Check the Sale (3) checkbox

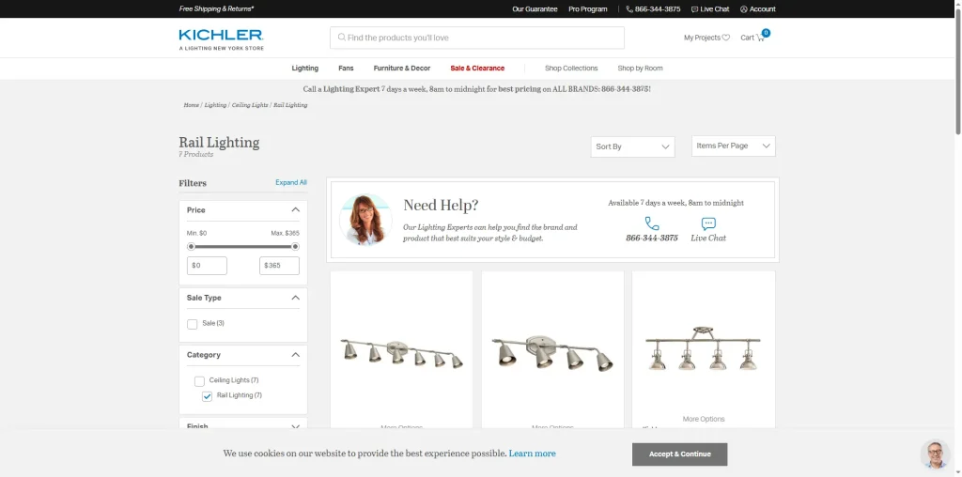192,324
